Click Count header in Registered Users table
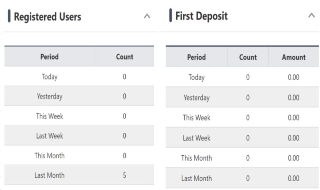The image size is (320, 190). tap(124, 57)
